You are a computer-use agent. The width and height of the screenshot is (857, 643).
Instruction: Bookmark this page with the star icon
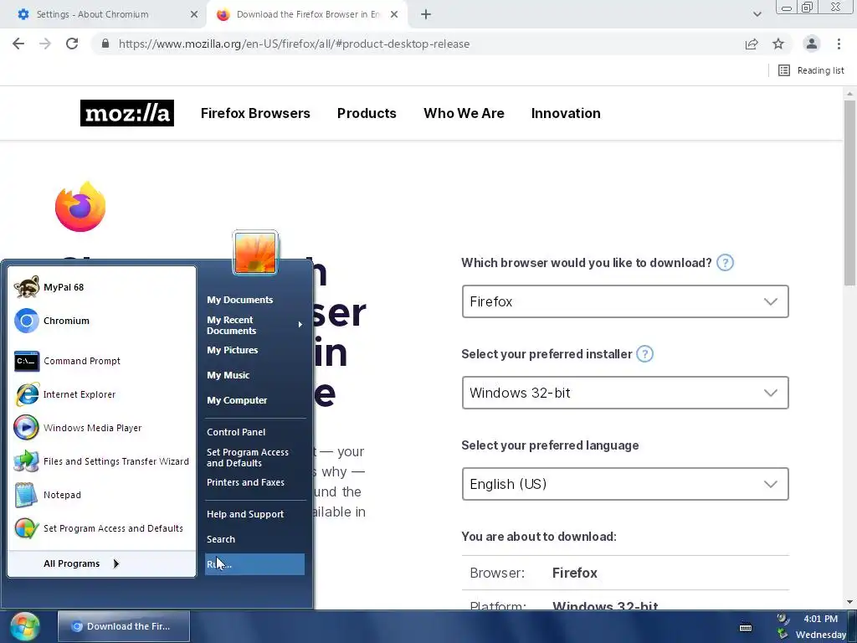coord(778,44)
